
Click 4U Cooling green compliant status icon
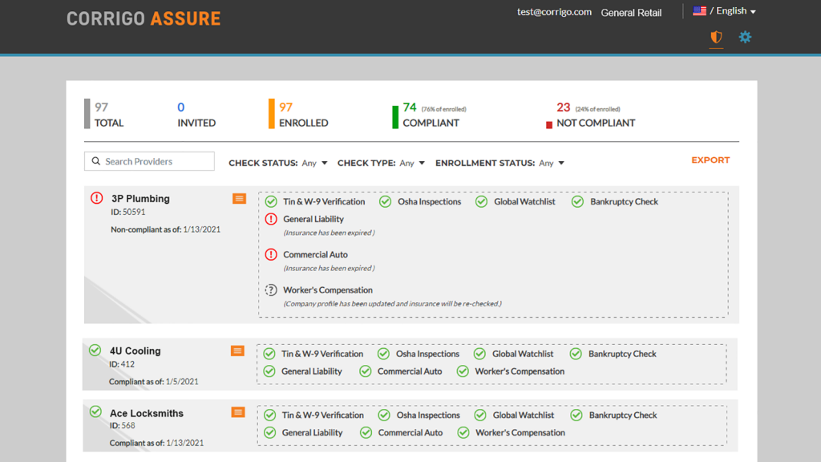95,350
